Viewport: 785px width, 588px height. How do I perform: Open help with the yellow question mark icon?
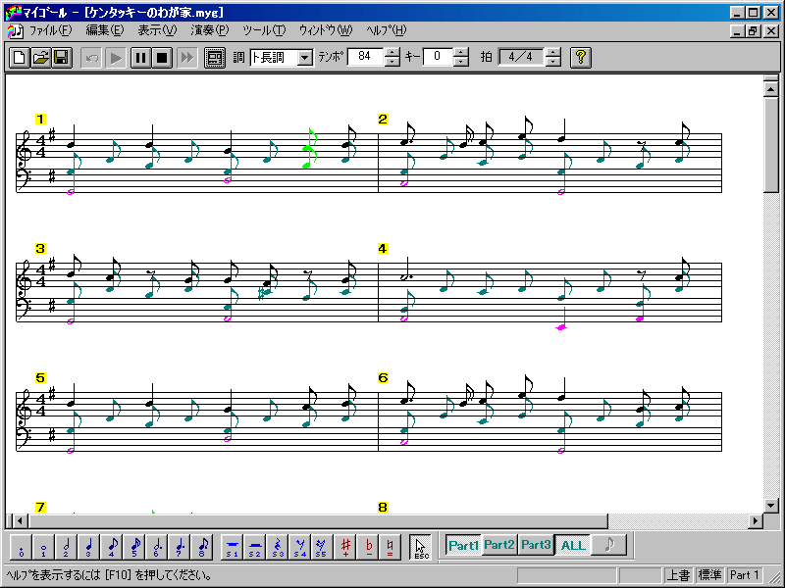581,58
